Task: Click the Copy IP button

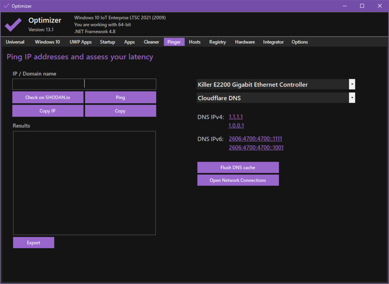Action: [47, 110]
